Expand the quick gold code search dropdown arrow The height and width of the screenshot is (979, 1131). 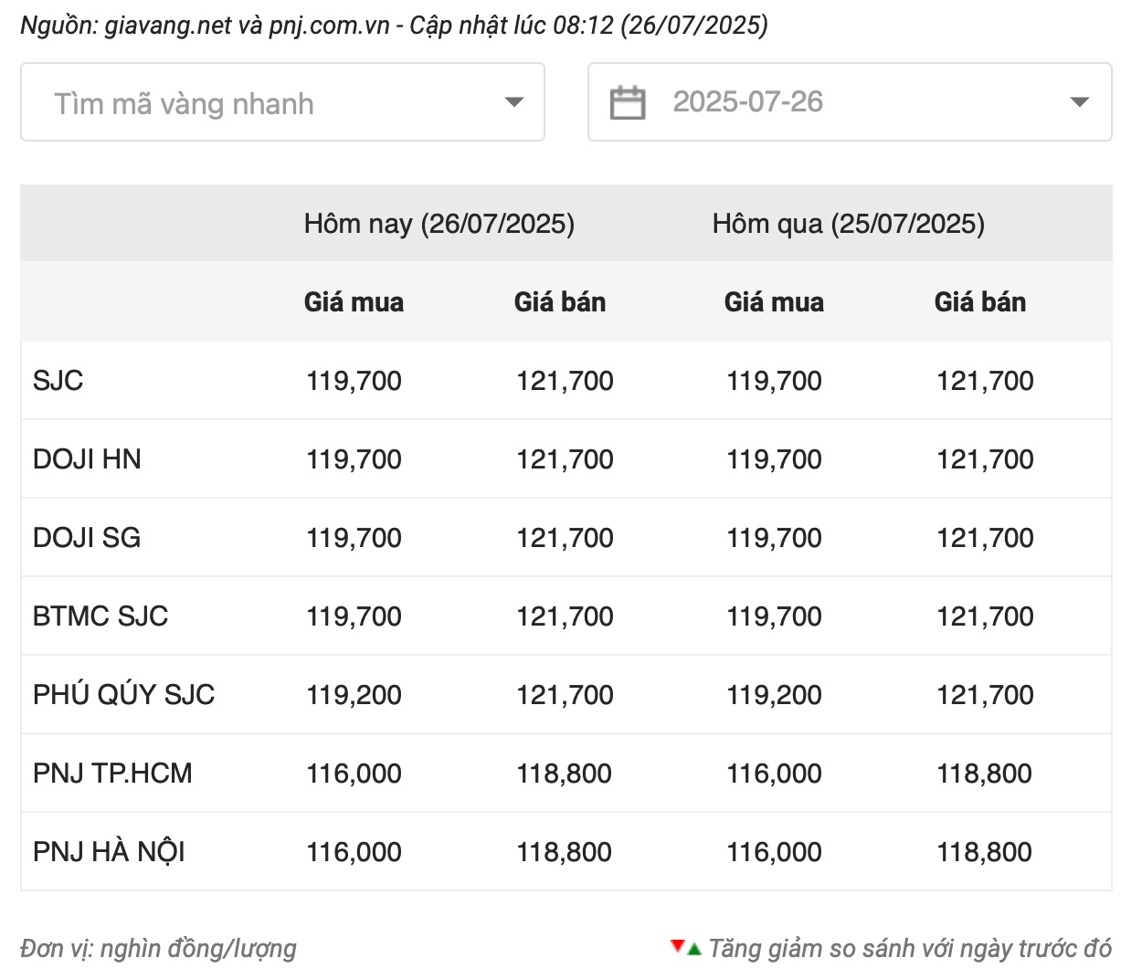(x=514, y=102)
